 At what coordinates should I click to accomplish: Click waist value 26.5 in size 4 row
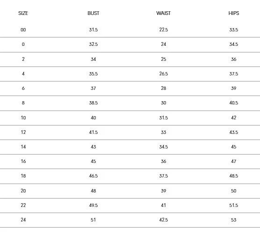point(164,74)
